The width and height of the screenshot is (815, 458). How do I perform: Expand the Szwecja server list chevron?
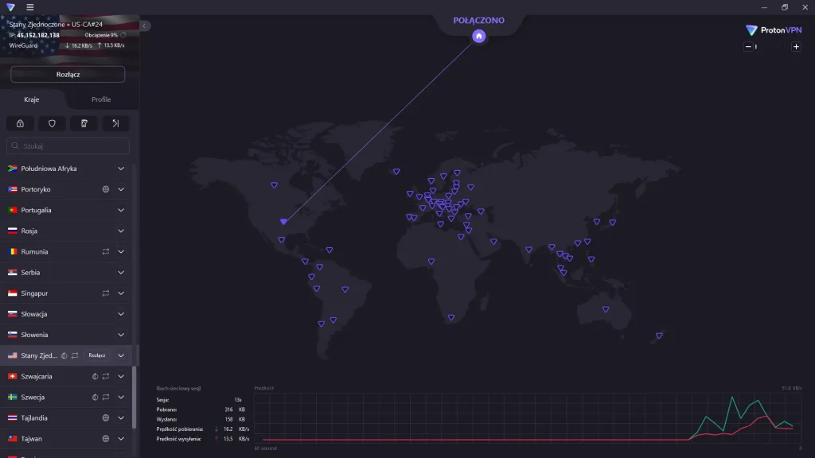pyautogui.click(x=121, y=397)
